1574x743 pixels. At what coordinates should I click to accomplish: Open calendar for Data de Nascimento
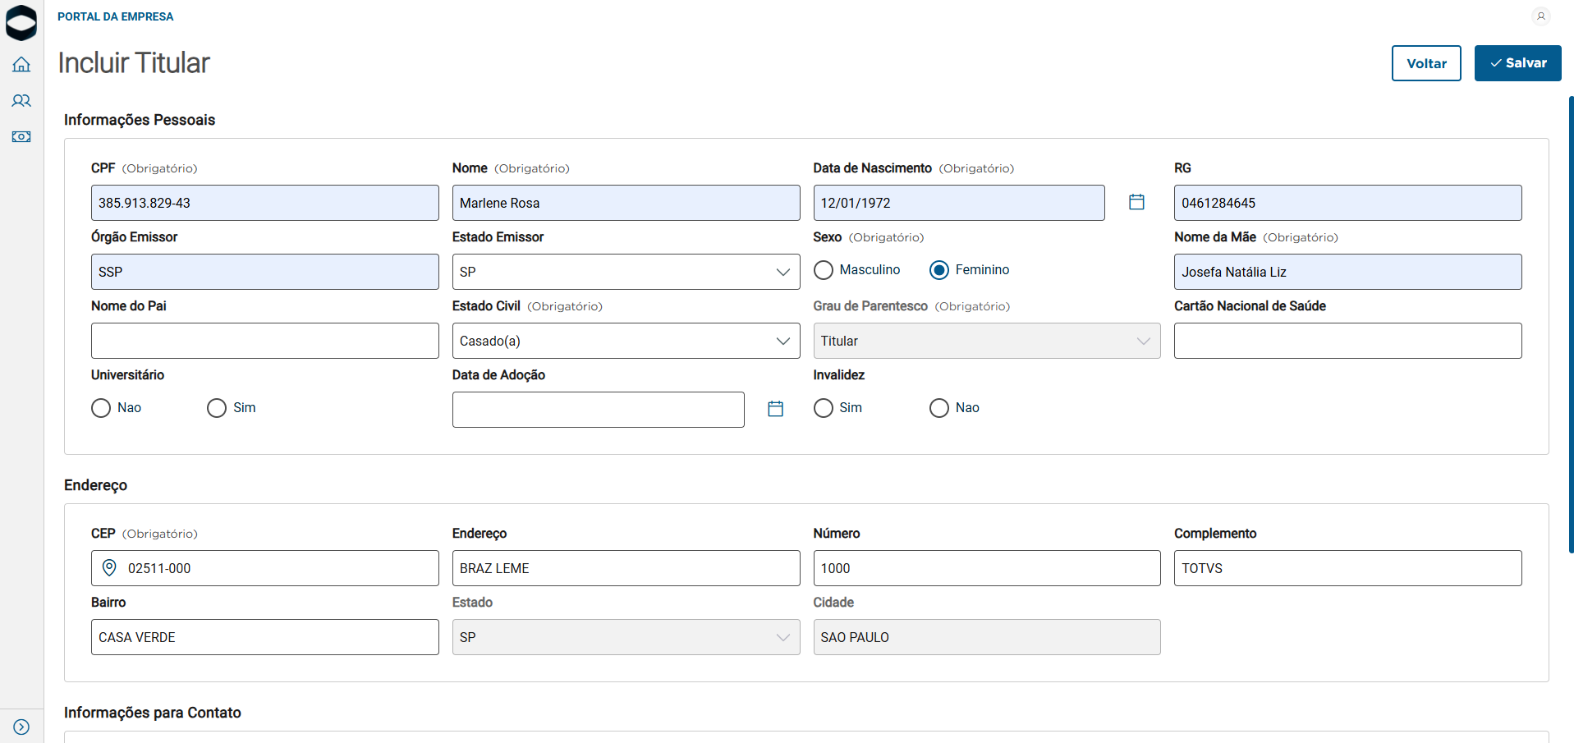pyautogui.click(x=1136, y=202)
